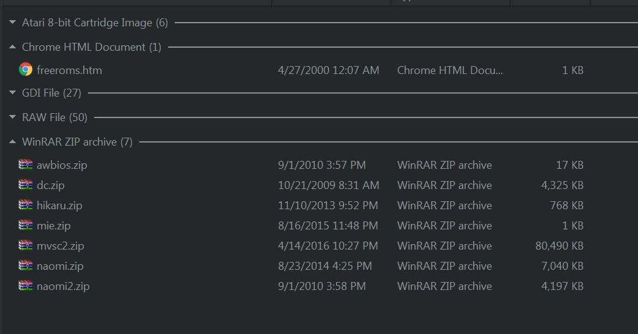Collapse the WinRAR ZIP archive group
Image resolution: width=638 pixels, height=334 pixels.
[x=13, y=142]
